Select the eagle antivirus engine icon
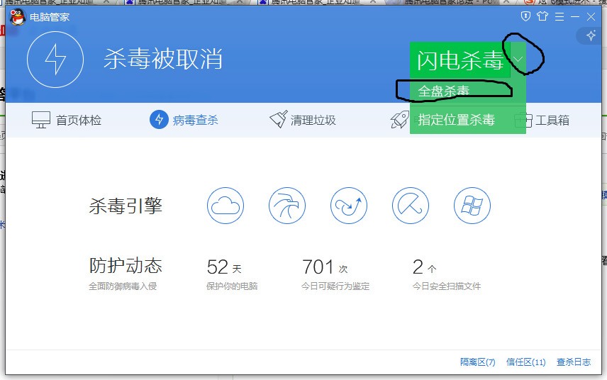The height and width of the screenshot is (380, 607). point(287,206)
